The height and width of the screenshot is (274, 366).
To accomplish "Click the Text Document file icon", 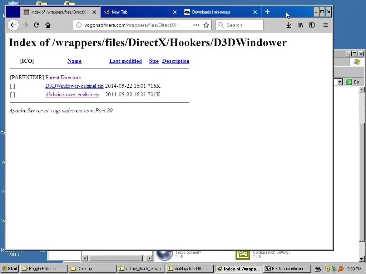I will click(x=164, y=255).
